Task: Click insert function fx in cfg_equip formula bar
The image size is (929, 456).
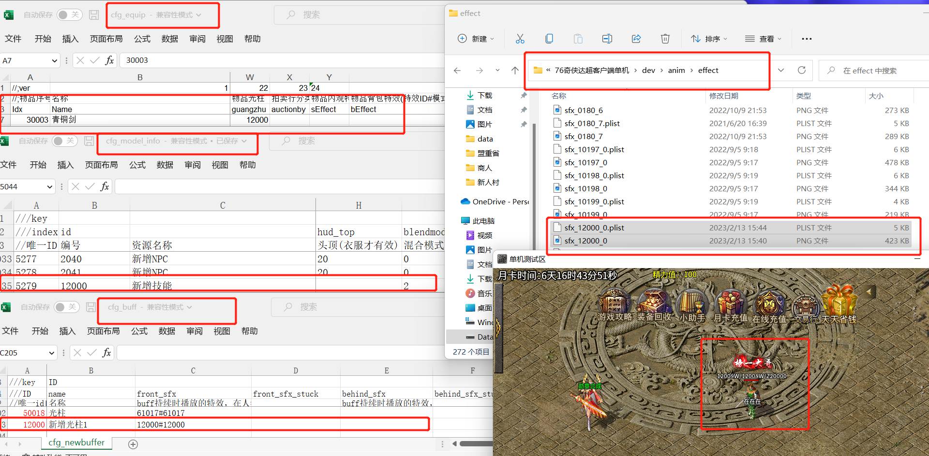Action: pos(110,60)
